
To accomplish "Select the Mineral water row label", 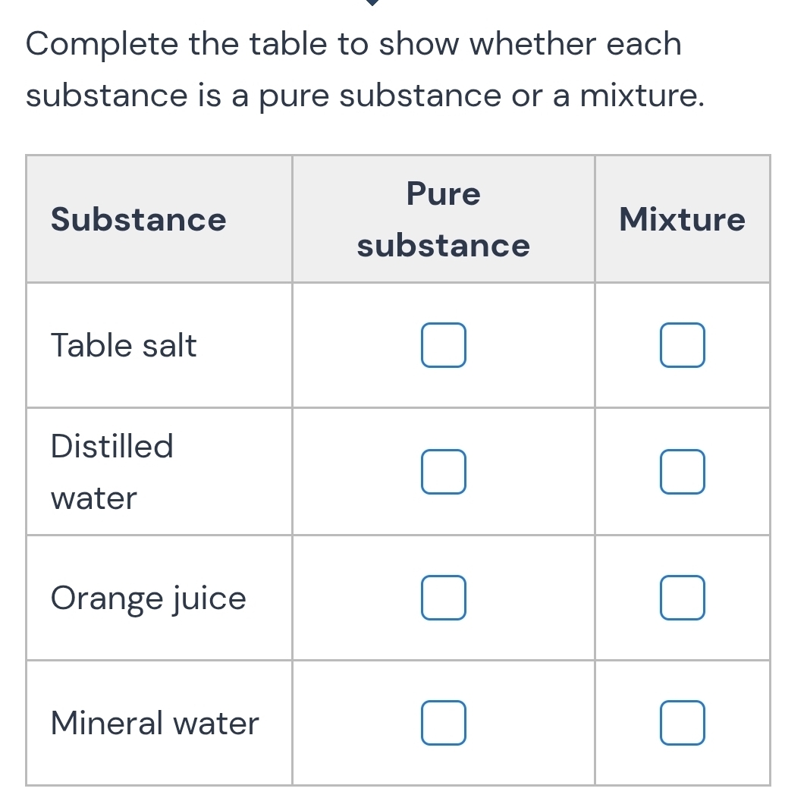I will [x=154, y=723].
